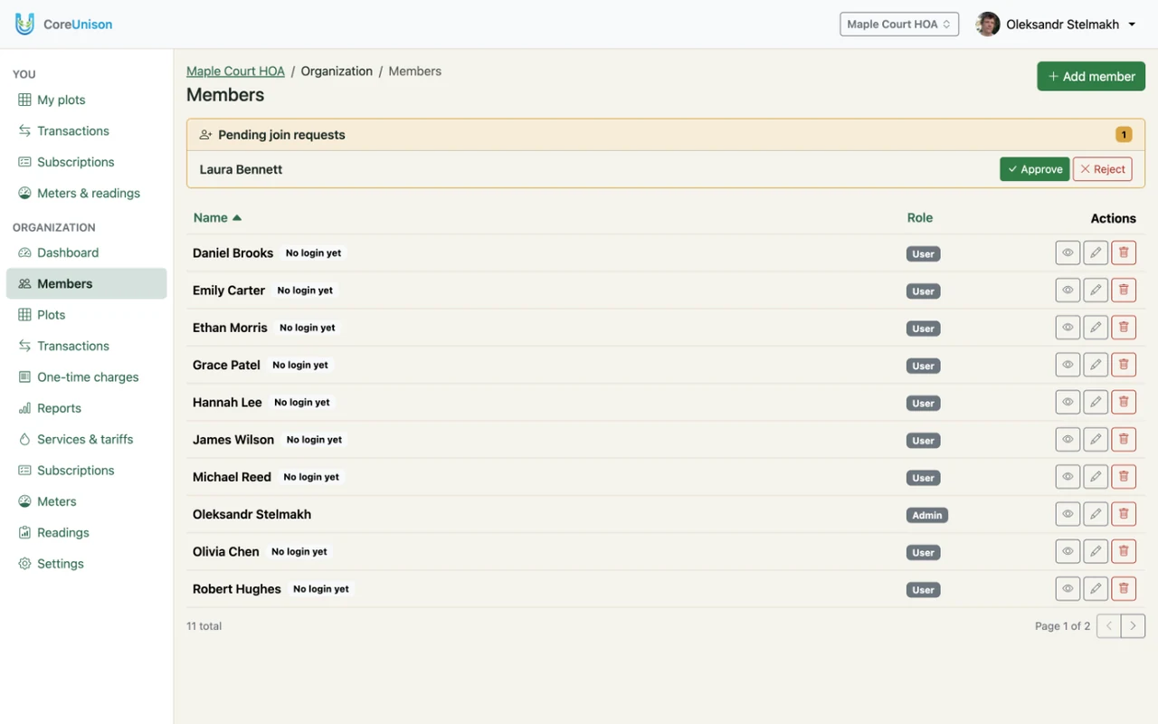This screenshot has width=1158, height=724.
Task: Delete Ethan Morris using the trash icon
Action: (1124, 328)
